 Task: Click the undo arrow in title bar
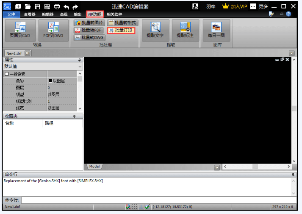(x=66, y=6)
